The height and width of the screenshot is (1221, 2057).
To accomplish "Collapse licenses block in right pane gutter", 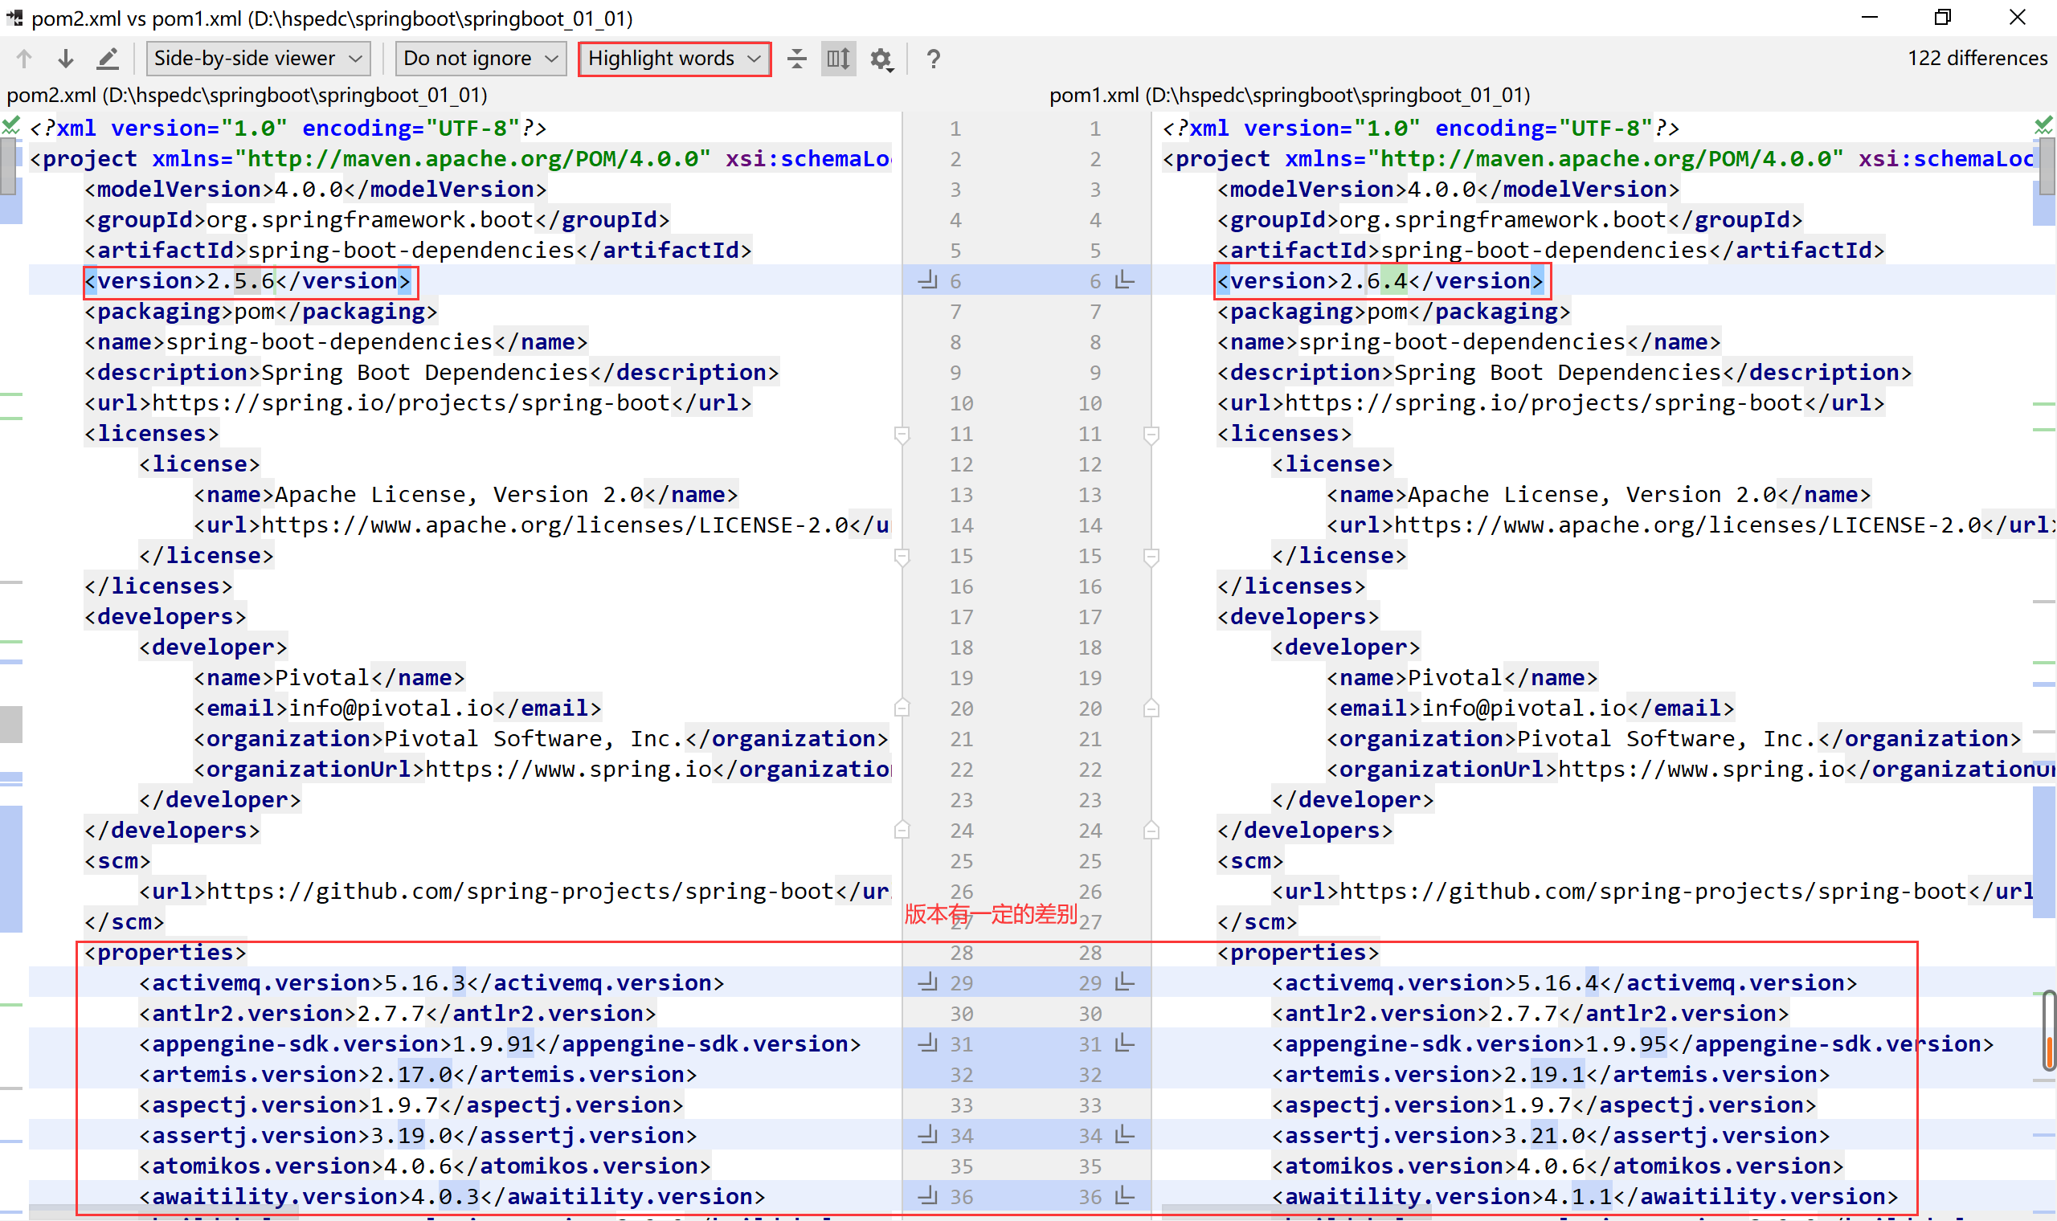I will (1152, 435).
